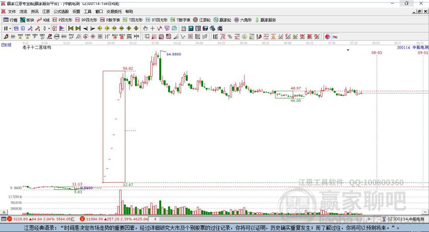Open the 公式选股 menu
429x232 pixels.
(61, 11)
